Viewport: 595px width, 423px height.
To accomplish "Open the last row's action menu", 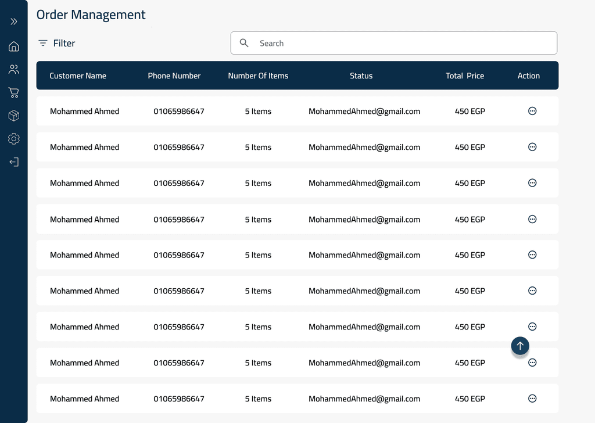I will [532, 399].
